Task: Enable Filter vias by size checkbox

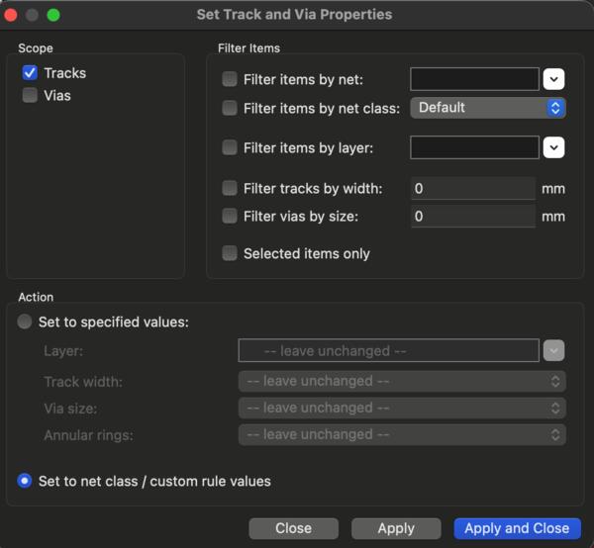Action: click(x=230, y=216)
